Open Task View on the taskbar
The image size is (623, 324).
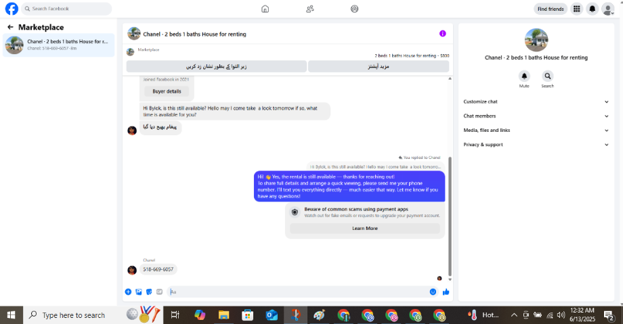(x=175, y=315)
